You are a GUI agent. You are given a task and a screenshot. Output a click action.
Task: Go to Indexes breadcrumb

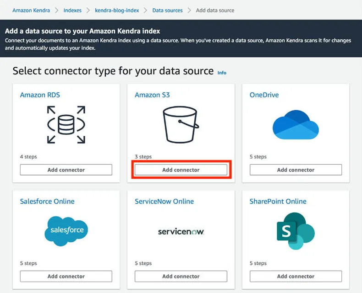[x=72, y=11]
